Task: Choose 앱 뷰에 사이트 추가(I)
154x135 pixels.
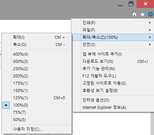Action: [x=113, y=54]
